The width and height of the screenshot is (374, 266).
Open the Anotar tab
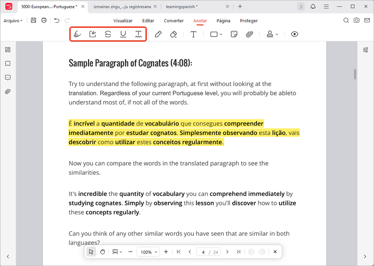[200, 21]
